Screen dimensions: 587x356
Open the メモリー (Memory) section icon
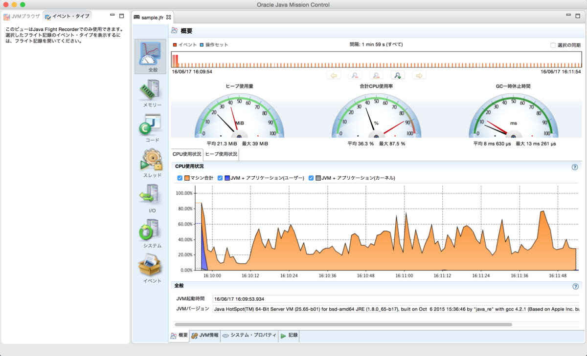[150, 89]
